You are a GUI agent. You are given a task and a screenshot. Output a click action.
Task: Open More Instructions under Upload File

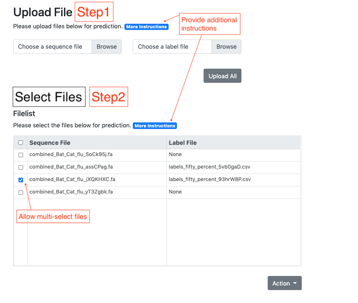tap(147, 27)
